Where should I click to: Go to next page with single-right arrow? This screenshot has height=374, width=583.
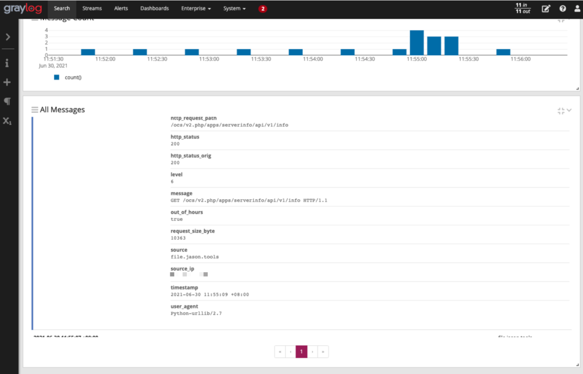pyautogui.click(x=313, y=352)
